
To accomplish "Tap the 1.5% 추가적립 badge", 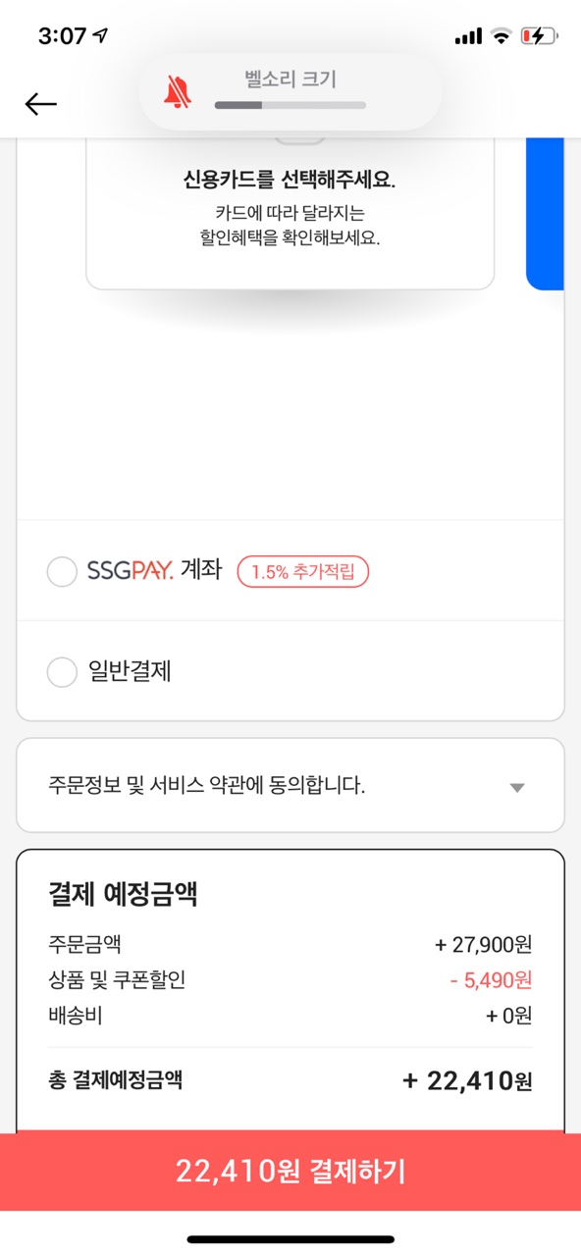I will [302, 571].
